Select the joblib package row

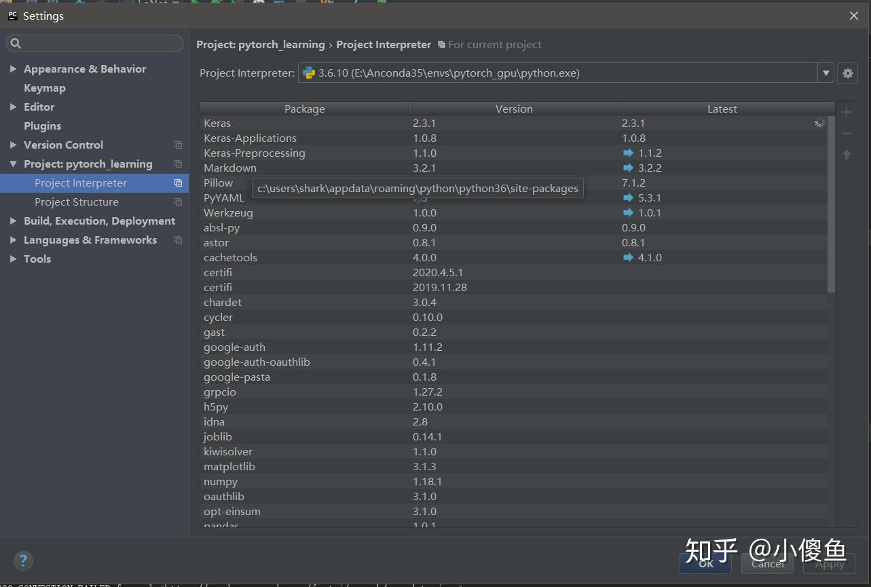[x=514, y=437]
